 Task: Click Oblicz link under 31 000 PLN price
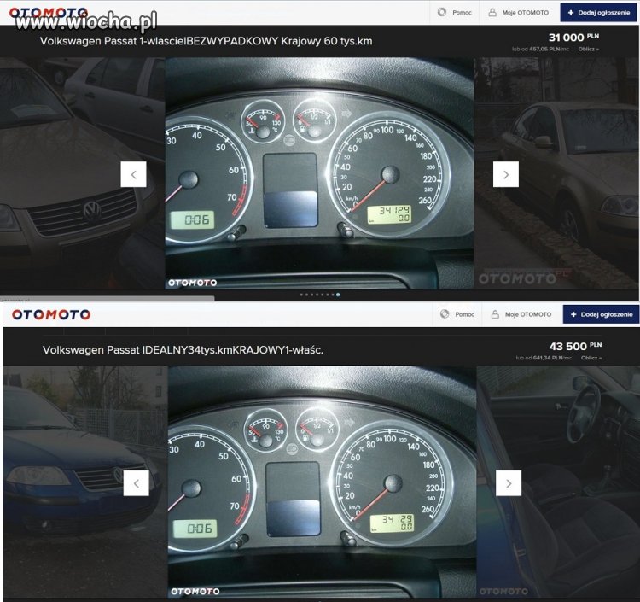588,49
